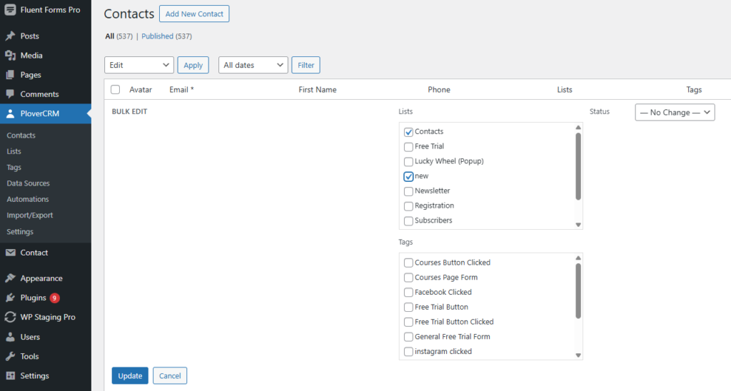Open the Status No Change dropdown
Viewport: 731px width, 391px height.
pyautogui.click(x=675, y=113)
